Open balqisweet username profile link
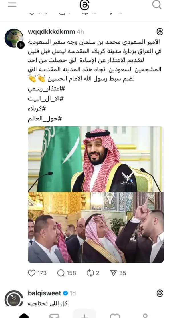This screenshot has height=318, width=169. [x=45, y=293]
